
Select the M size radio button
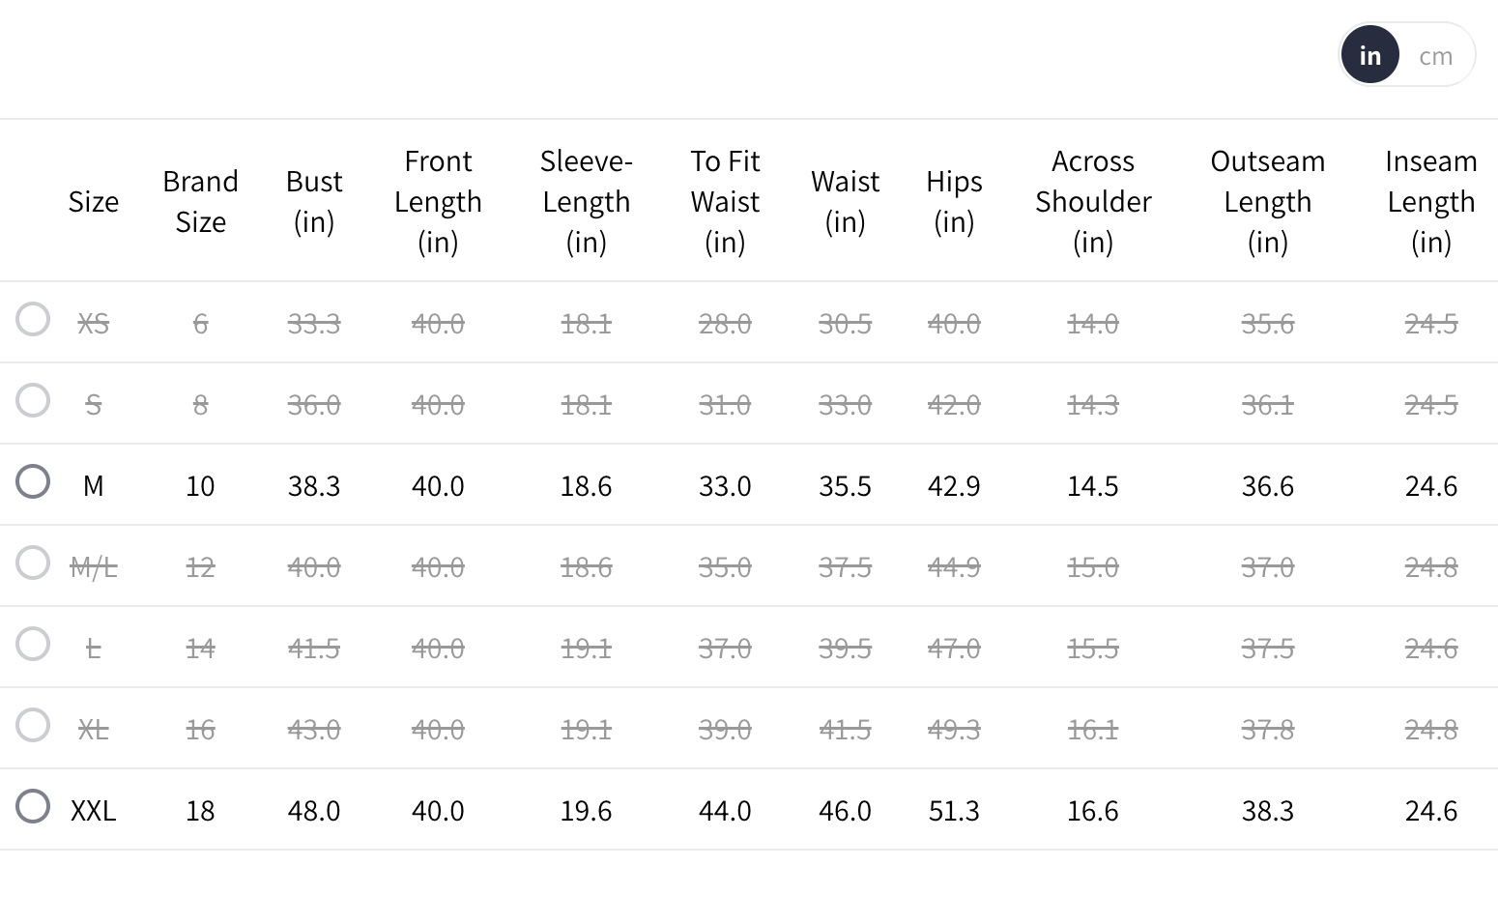(33, 481)
